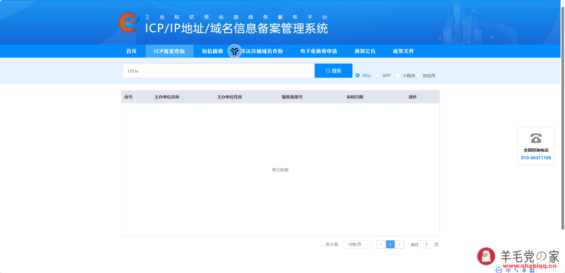Select the APP radio button
The image size is (565, 273).
click(x=378, y=75)
